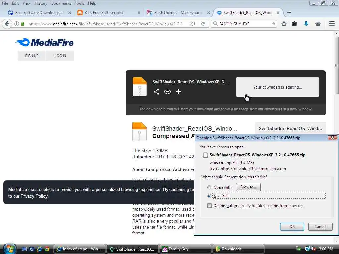The height and width of the screenshot is (254, 339).
Task: Copy the file link using chain icon
Action: (x=167, y=92)
